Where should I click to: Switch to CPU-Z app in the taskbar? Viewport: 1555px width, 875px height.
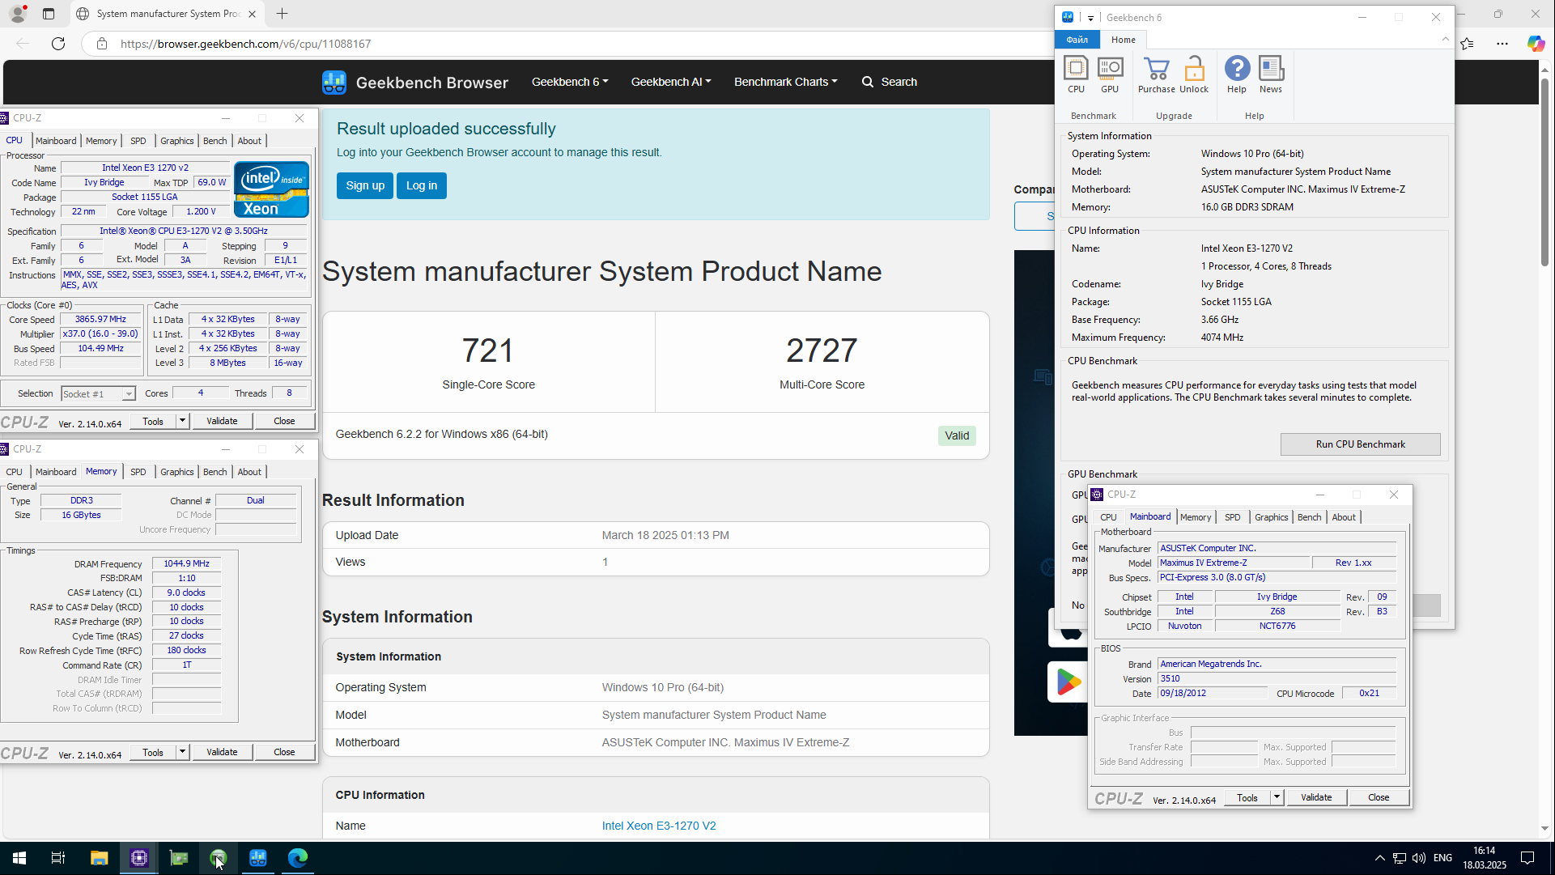tap(139, 858)
